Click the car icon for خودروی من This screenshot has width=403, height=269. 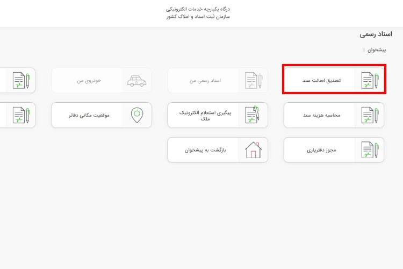[136, 80]
